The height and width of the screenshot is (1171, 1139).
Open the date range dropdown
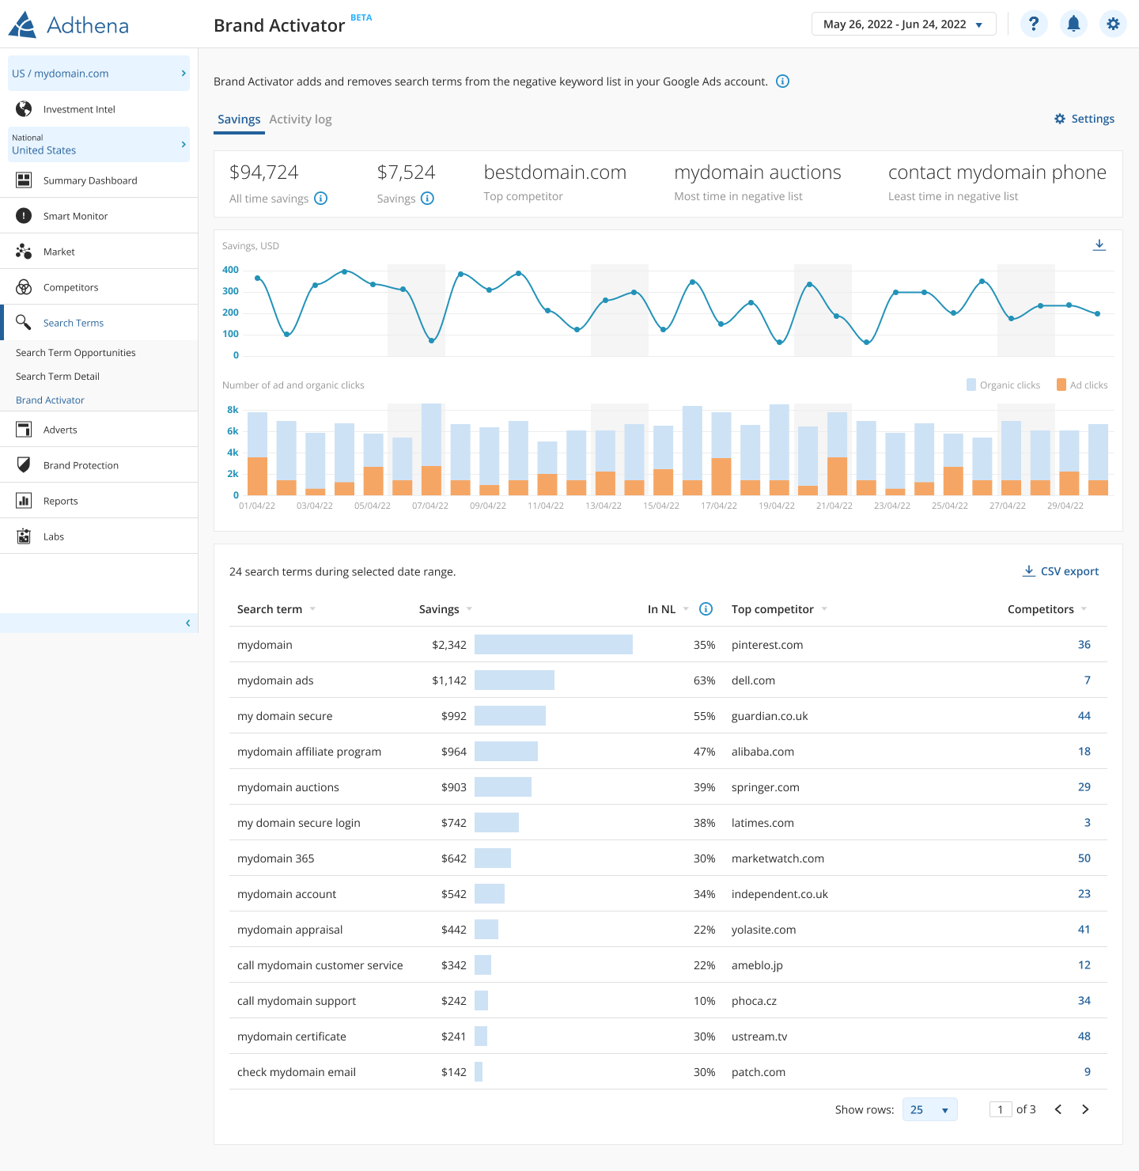click(903, 24)
